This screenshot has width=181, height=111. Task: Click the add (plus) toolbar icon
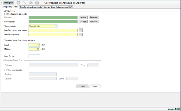(x=18, y=3)
